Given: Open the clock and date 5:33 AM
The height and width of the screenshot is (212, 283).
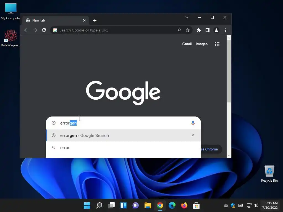Looking at the screenshot, I should 270,205.
